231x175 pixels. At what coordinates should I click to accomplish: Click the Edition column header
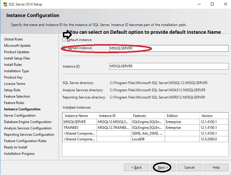coord(182,116)
